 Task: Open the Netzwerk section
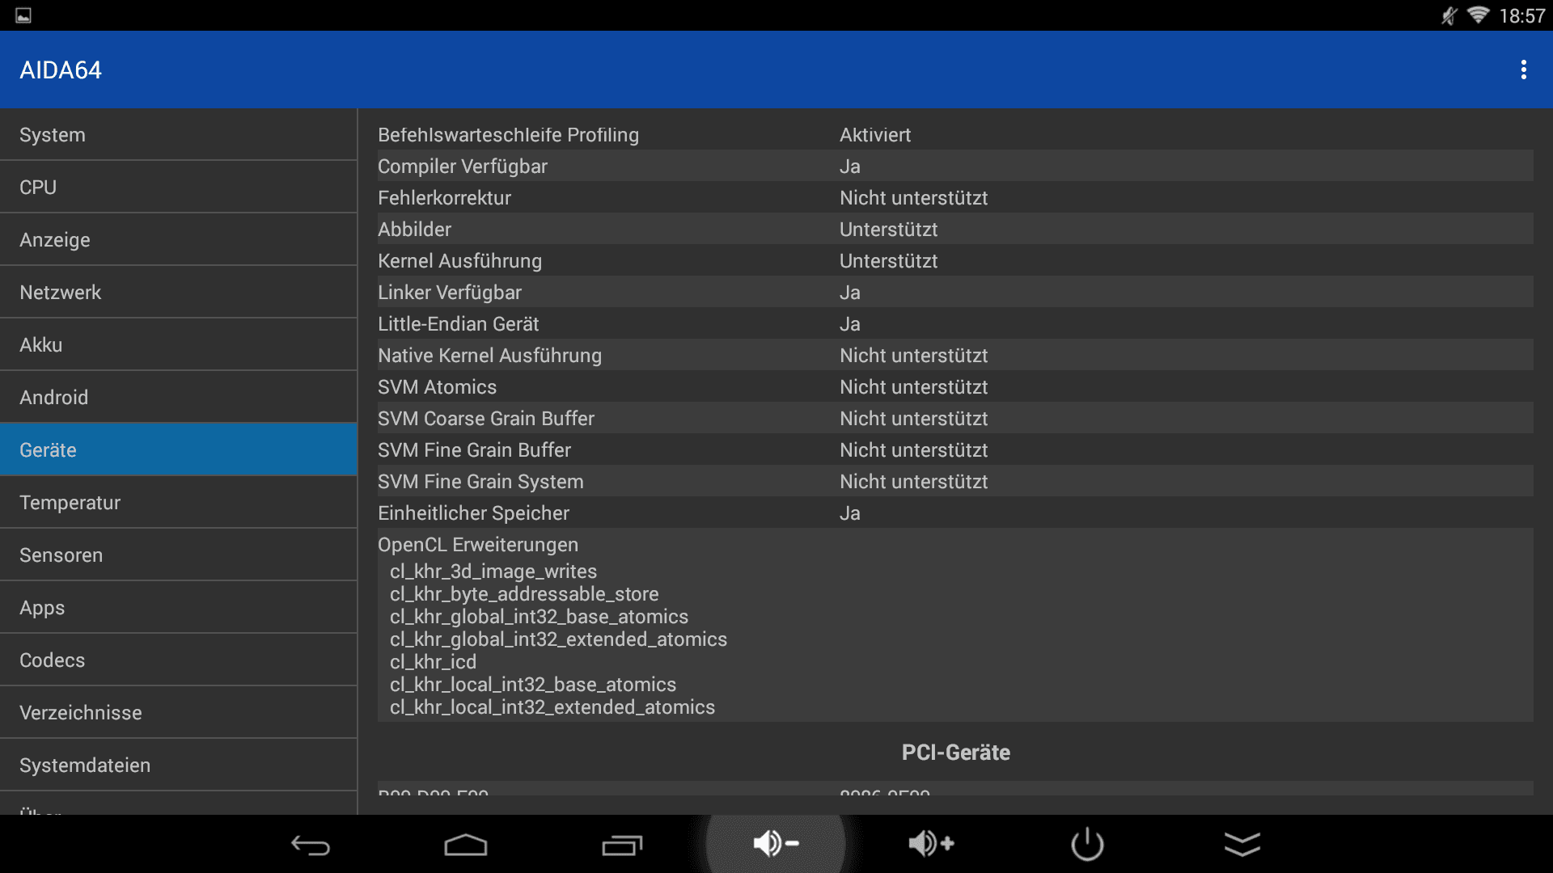178,293
